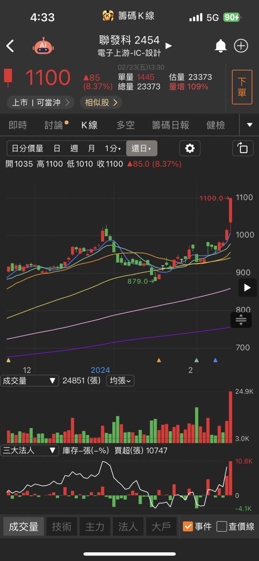Open 1分 minute interval dropdown

113,148
